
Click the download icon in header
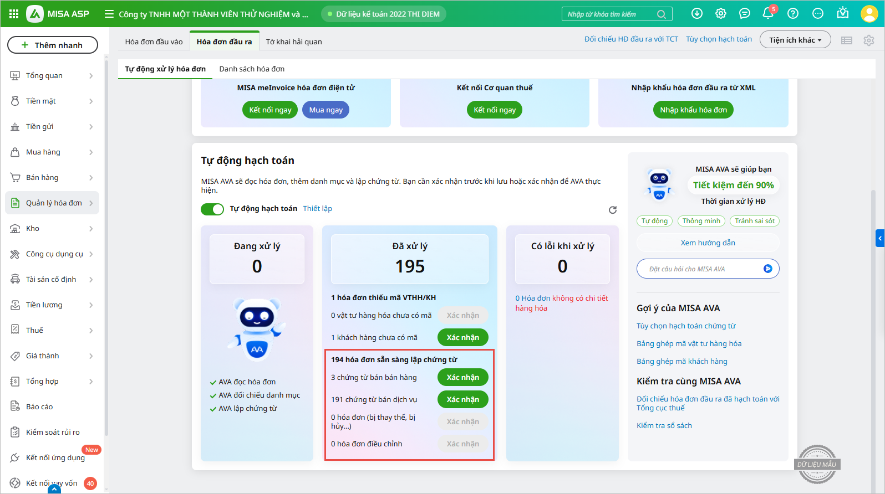click(x=697, y=13)
